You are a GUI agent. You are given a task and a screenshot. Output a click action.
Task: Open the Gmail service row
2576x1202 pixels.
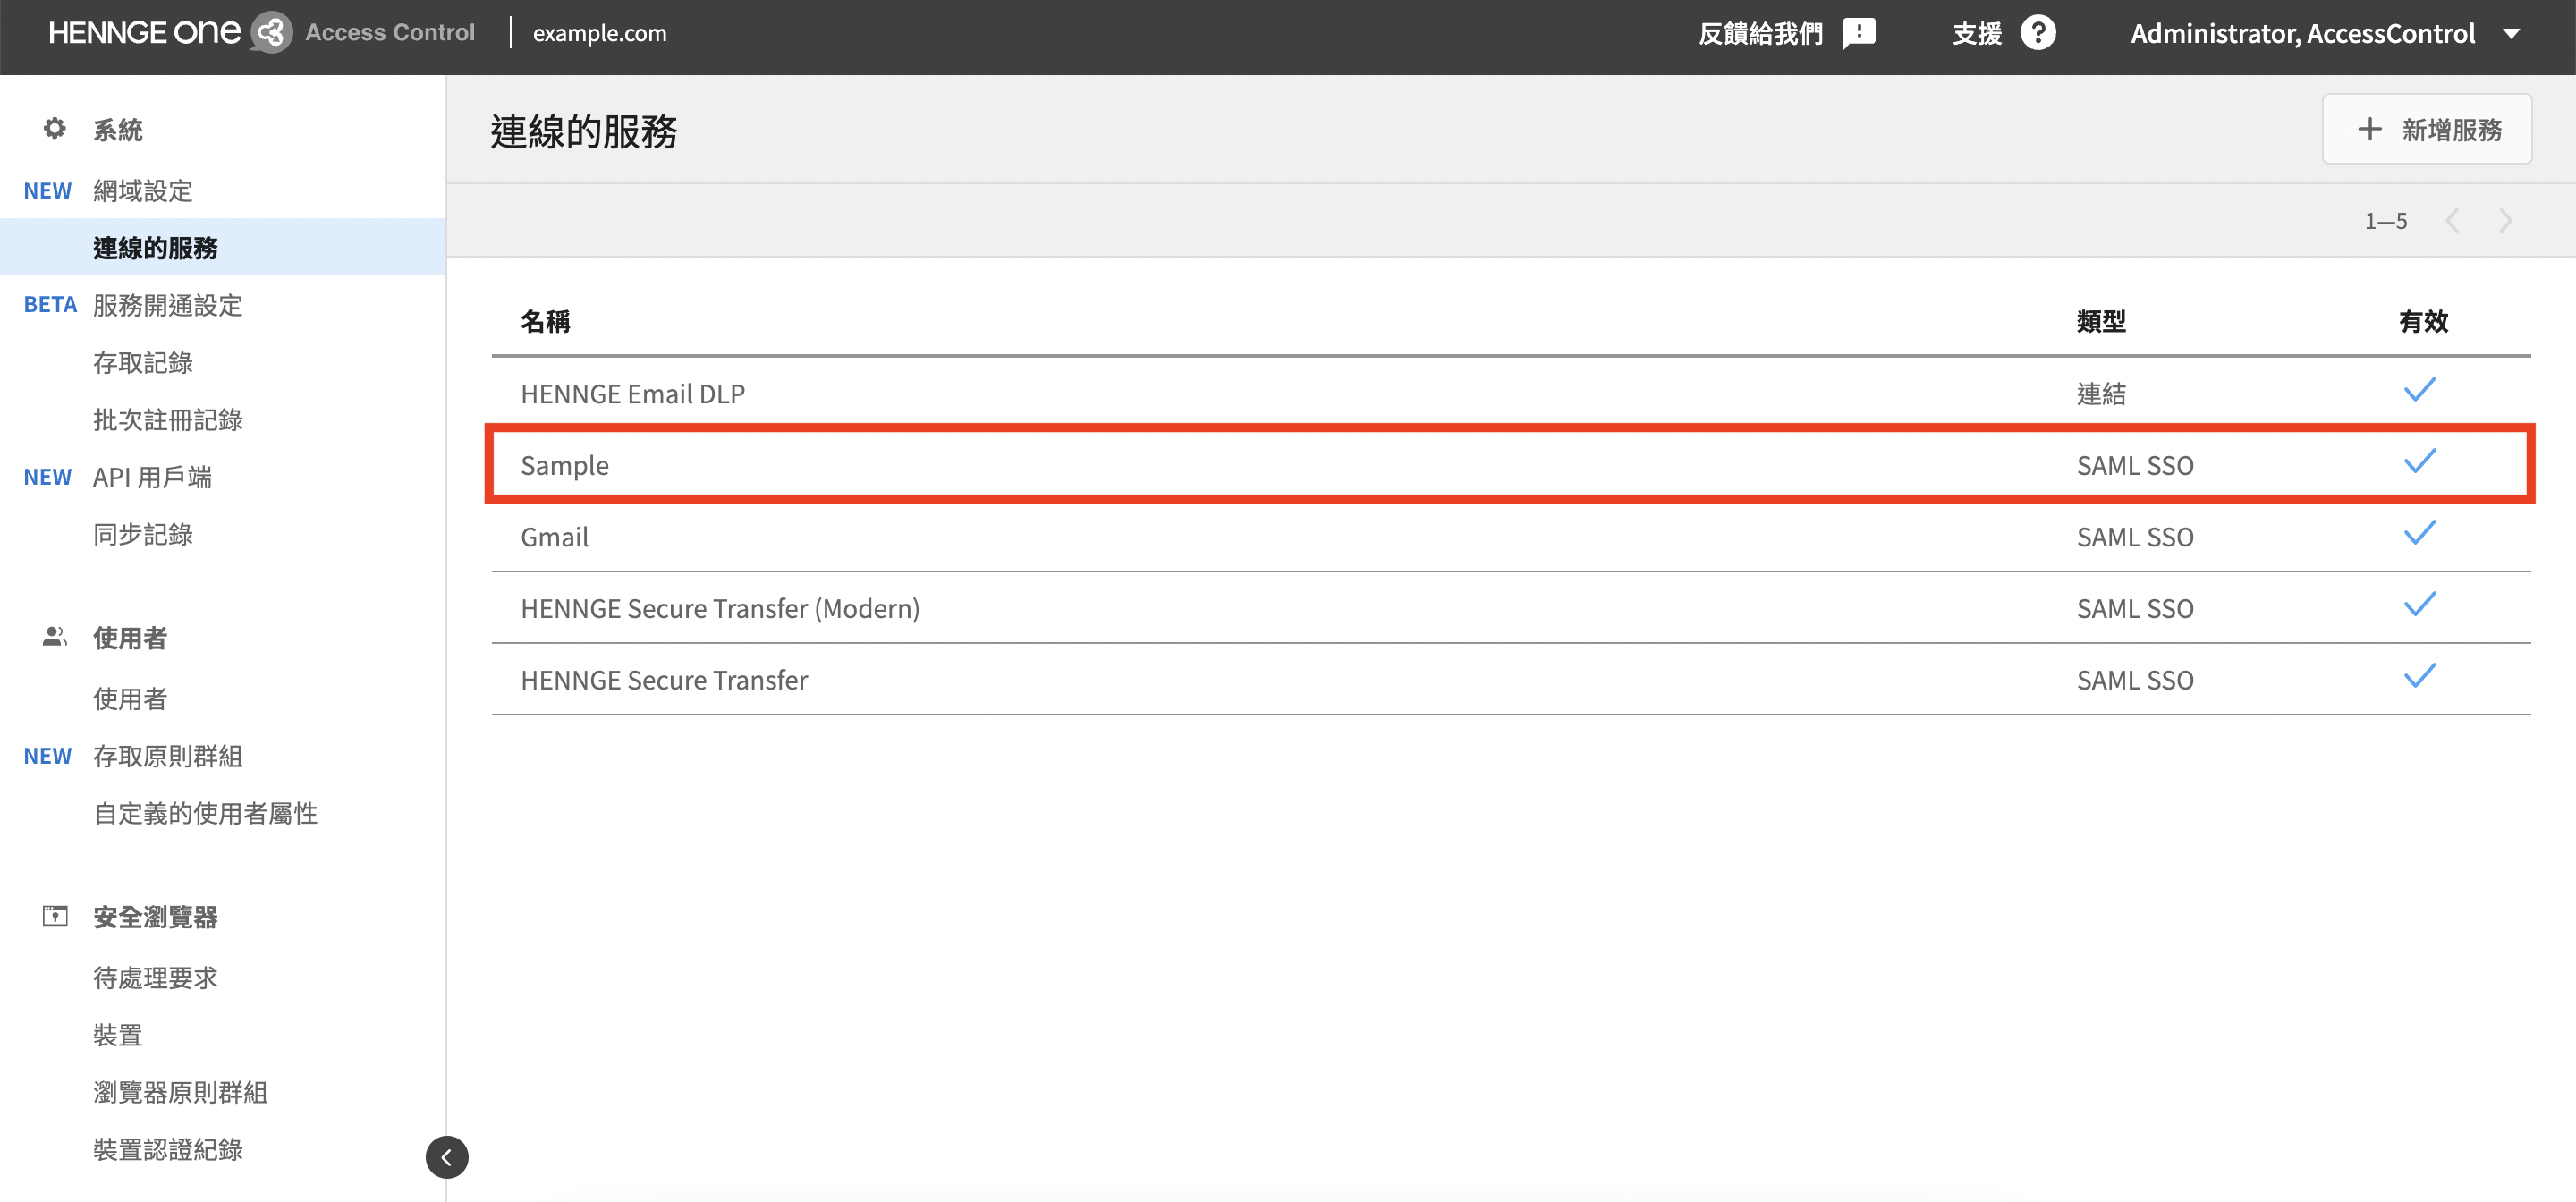coord(1511,536)
